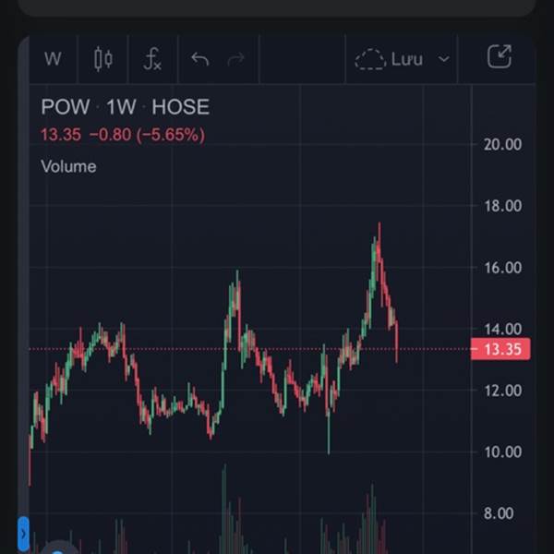The width and height of the screenshot is (554, 554).
Task: Click the 17.50 candlestick peak
Action: [379, 227]
